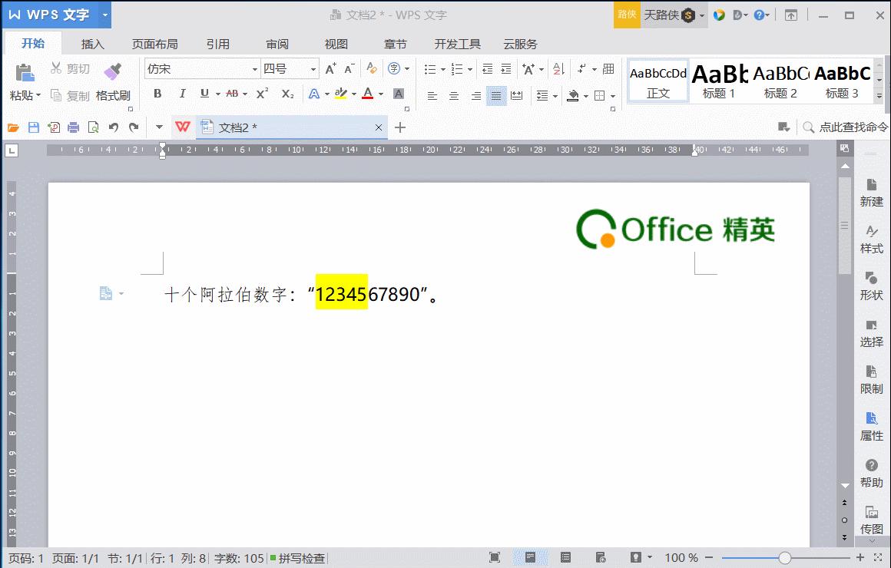This screenshot has width=891, height=568.
Task: Apply italic formatting
Action: pyautogui.click(x=181, y=94)
